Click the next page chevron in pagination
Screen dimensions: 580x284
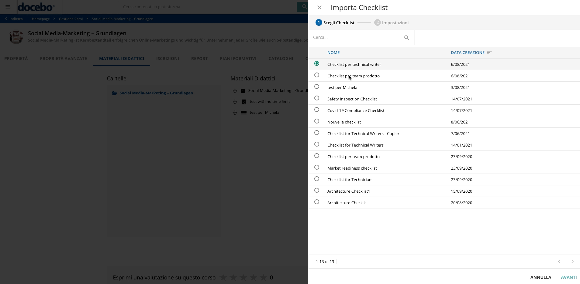pyautogui.click(x=572, y=261)
